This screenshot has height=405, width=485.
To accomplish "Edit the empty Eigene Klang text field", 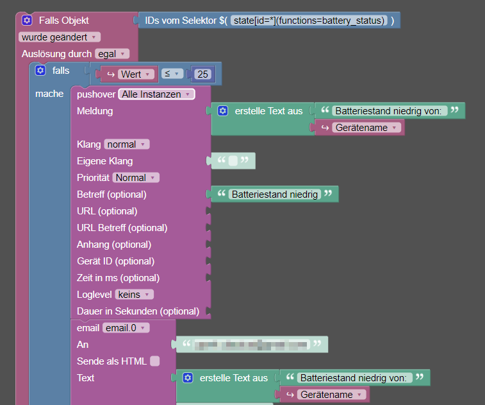I will pos(233,161).
